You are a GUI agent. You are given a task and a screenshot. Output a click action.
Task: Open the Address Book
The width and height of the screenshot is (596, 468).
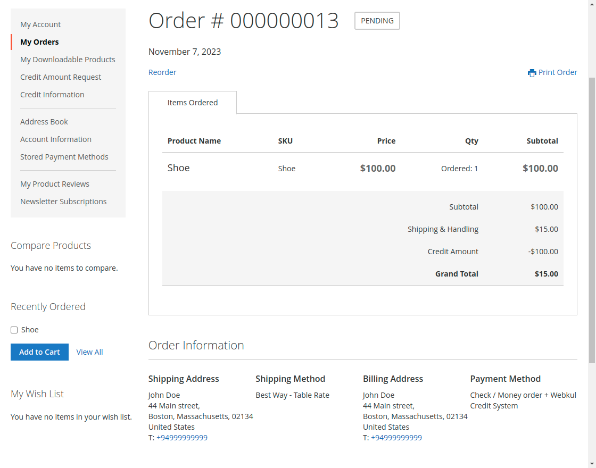click(44, 121)
